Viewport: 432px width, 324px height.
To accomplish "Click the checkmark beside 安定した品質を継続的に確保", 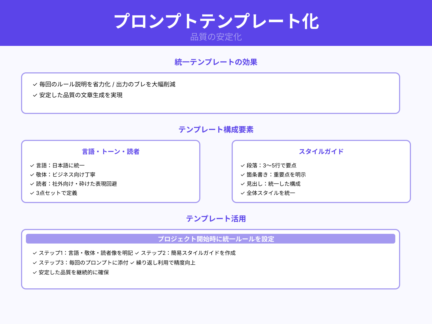I will [x=35, y=273].
